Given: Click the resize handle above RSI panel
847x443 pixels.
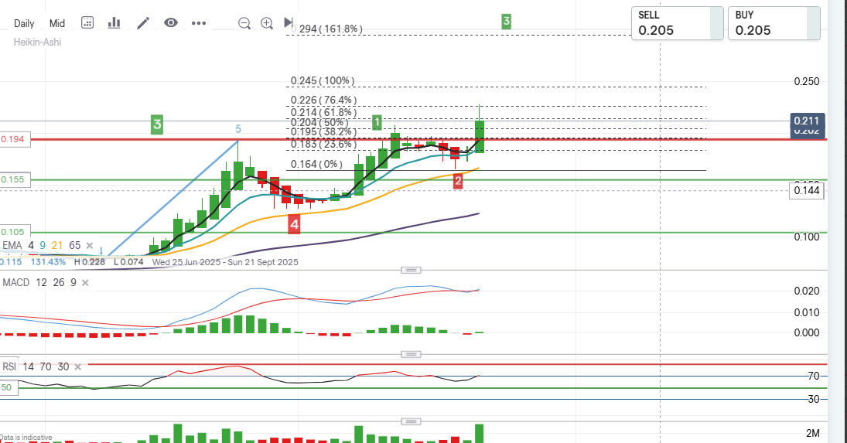Looking at the screenshot, I should (411, 354).
